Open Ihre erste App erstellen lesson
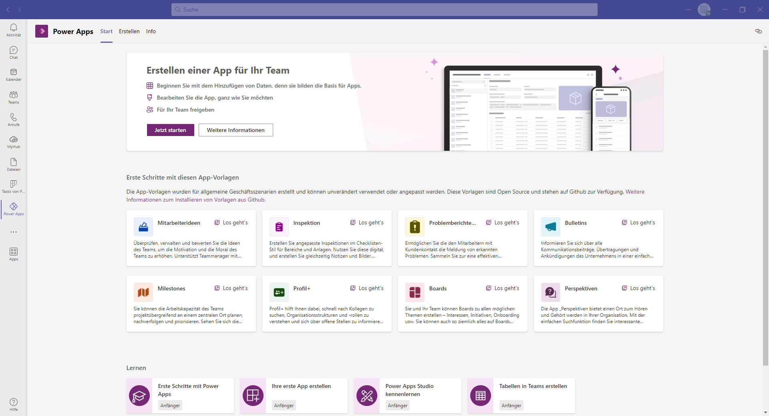 (x=294, y=396)
